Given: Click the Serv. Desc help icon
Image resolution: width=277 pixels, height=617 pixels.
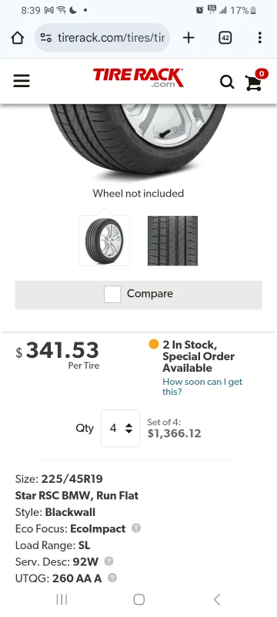Looking at the screenshot, I should pos(108,561).
